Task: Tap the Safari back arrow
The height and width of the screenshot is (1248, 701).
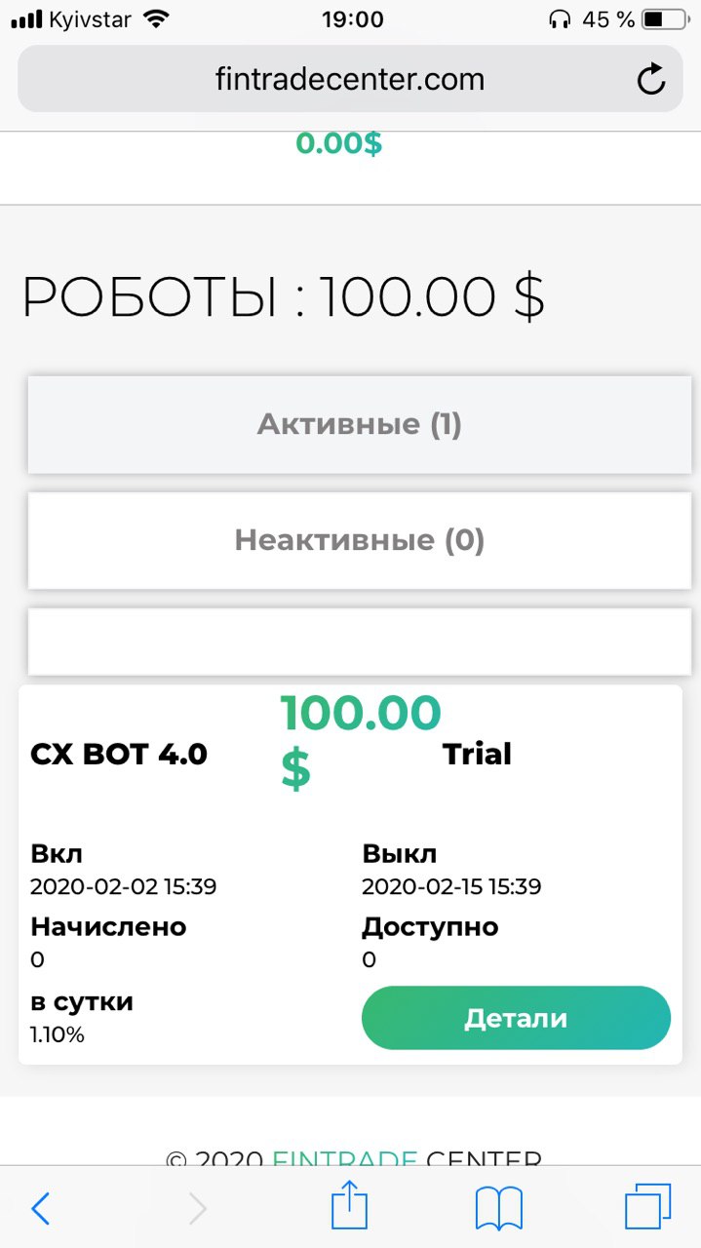Action: [40, 1209]
